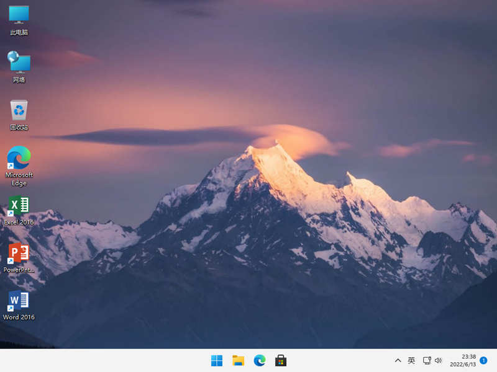Open the Windows Start menu

[x=217, y=360]
